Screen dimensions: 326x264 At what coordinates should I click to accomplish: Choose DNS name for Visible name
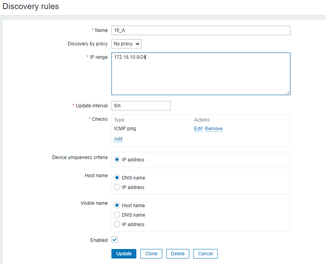pos(117,215)
